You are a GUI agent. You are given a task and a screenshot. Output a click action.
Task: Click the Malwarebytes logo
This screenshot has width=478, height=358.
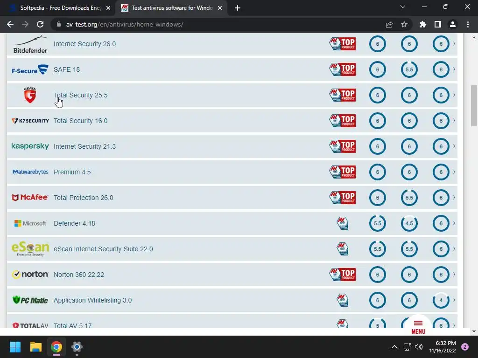coord(30,172)
